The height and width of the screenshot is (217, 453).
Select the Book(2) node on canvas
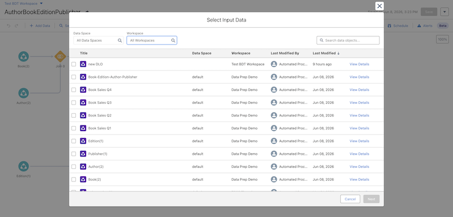click(x=23, y=57)
